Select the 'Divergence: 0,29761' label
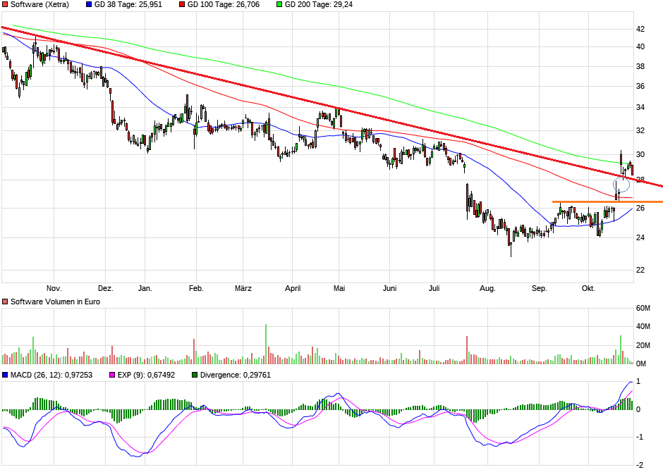 (236, 375)
